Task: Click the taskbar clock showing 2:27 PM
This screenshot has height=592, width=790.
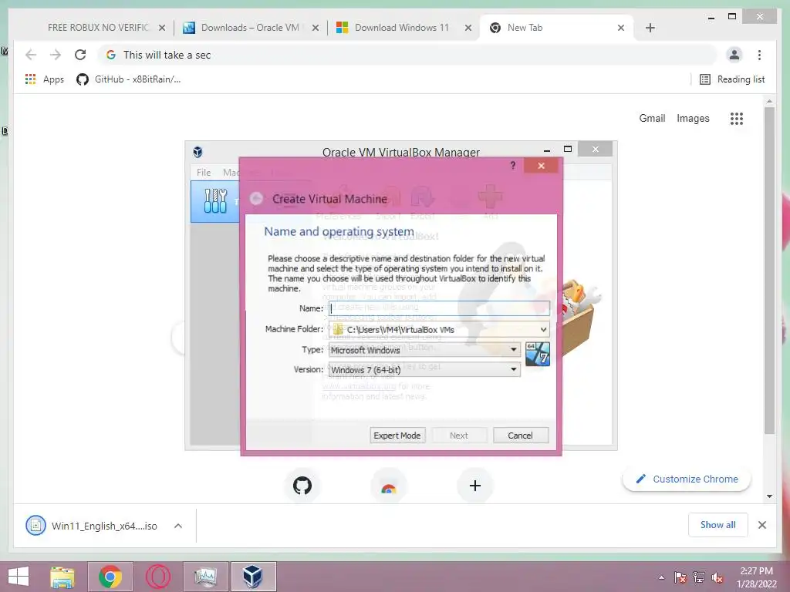Action: coord(756,577)
